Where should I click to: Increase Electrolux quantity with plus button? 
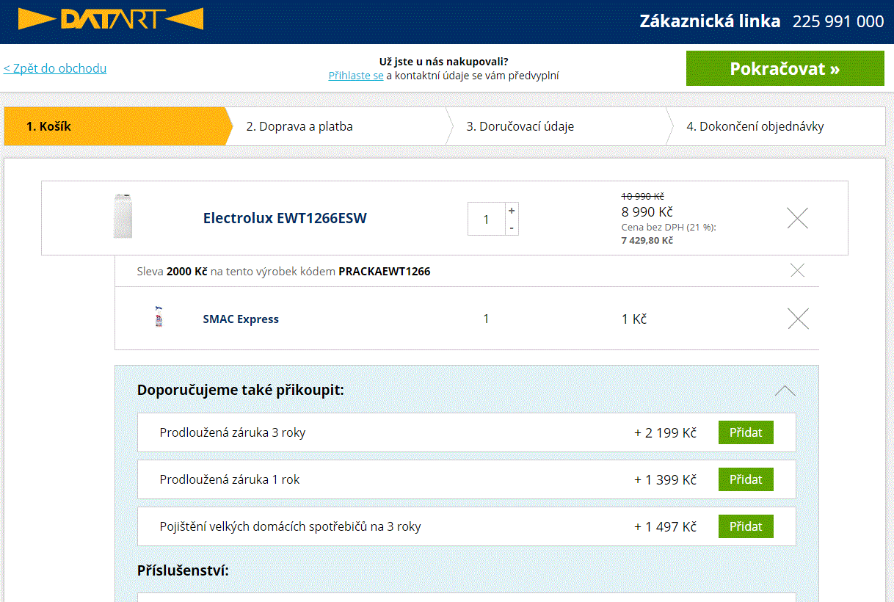(x=512, y=211)
